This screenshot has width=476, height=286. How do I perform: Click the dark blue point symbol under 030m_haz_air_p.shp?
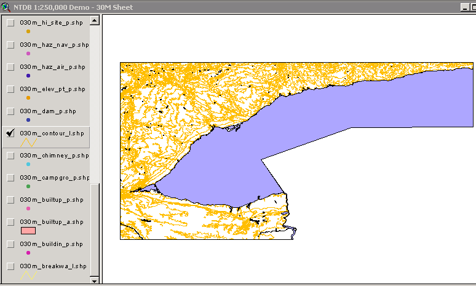point(28,76)
